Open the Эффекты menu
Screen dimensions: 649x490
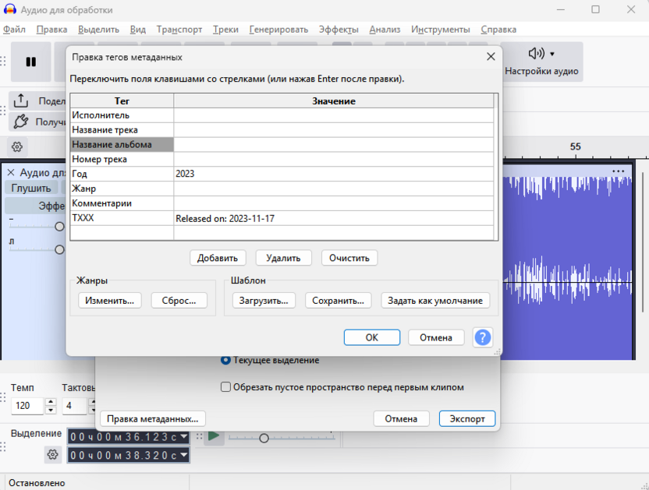point(340,29)
